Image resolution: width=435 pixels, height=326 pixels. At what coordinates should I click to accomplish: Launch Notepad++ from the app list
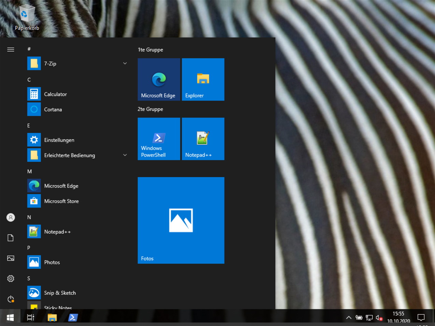78,232
